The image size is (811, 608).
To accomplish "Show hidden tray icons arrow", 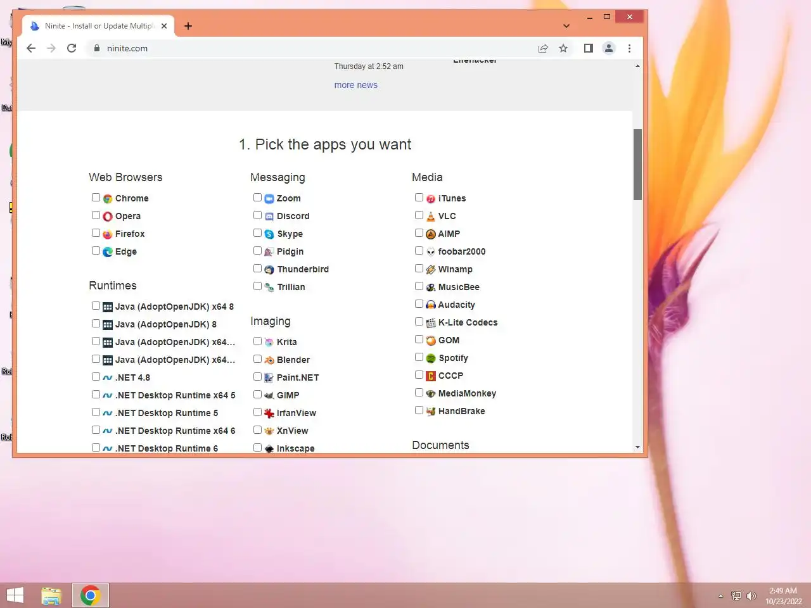I will pyautogui.click(x=720, y=596).
